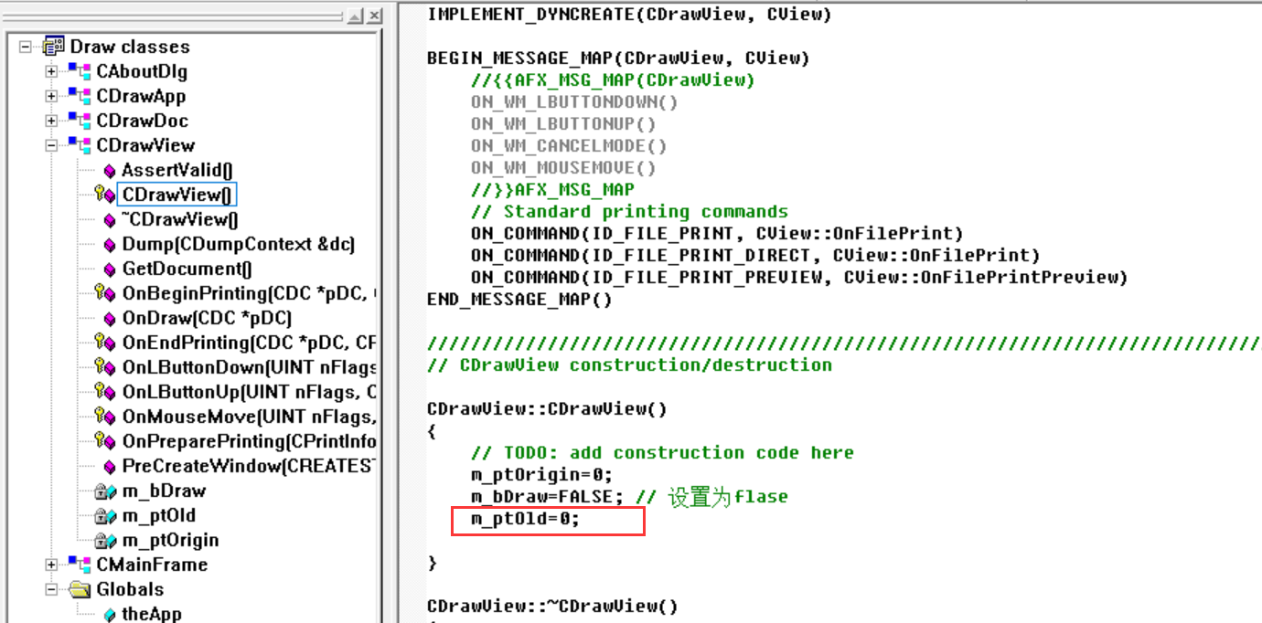Click the ON_COMMAND ID_FILE_PRINT_PREVIEW code line
The image size is (1262, 623).
tap(799, 278)
